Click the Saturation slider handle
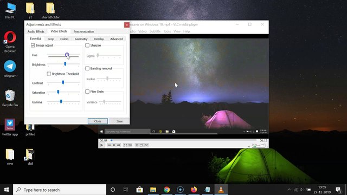 [x=58, y=92]
